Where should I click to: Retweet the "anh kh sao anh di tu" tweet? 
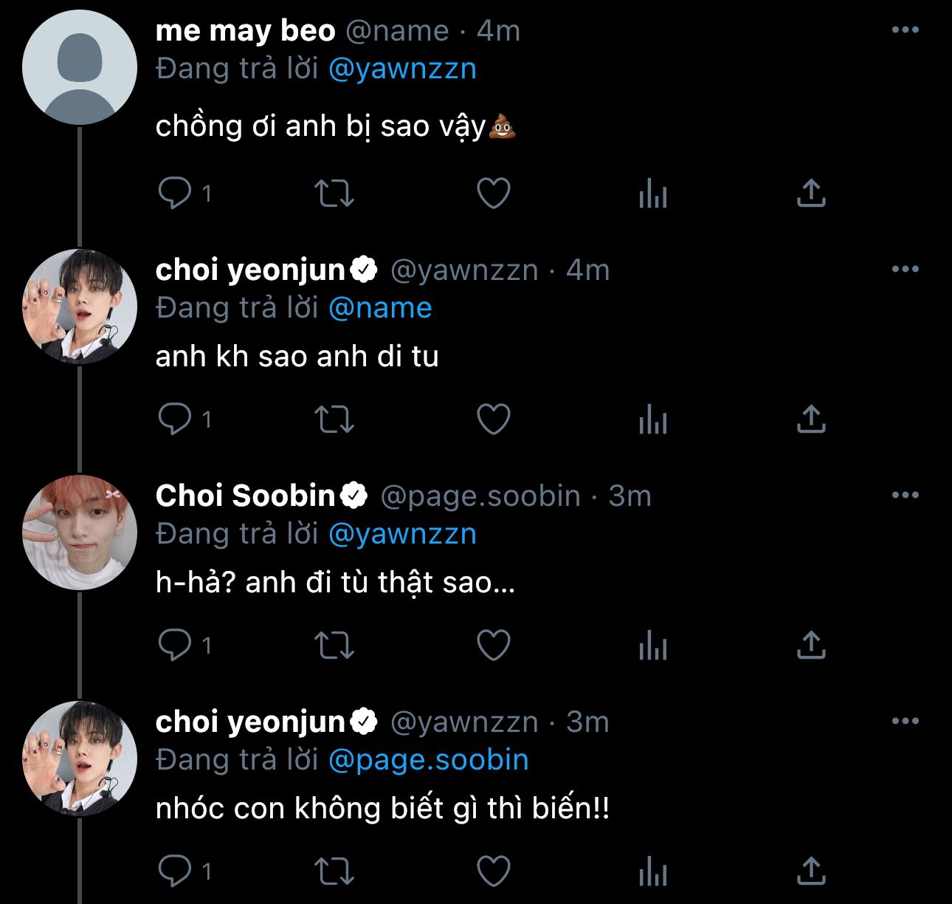334,420
